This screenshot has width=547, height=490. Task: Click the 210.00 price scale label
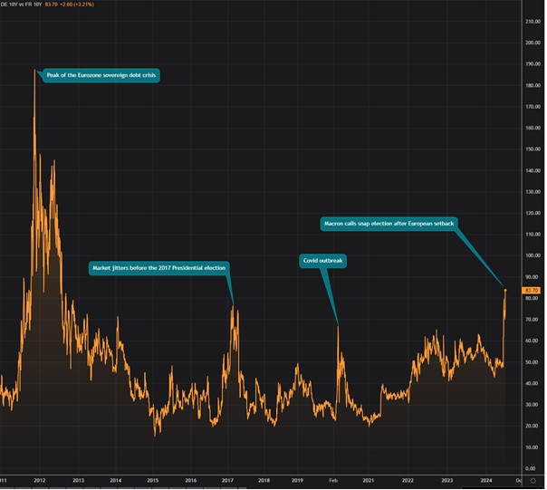click(533, 21)
